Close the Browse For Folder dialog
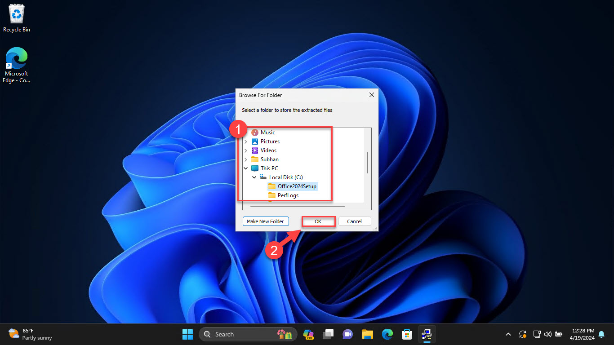This screenshot has width=614, height=345. 371,95
